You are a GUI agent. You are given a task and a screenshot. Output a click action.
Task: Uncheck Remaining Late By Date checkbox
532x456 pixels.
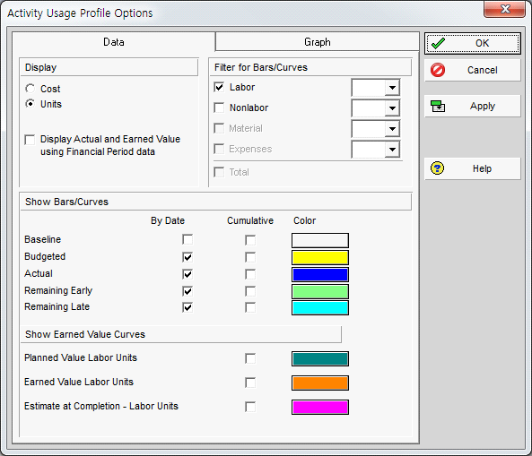pos(188,307)
